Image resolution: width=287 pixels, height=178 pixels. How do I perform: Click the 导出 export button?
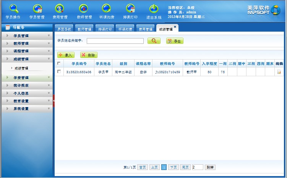pos(175,41)
